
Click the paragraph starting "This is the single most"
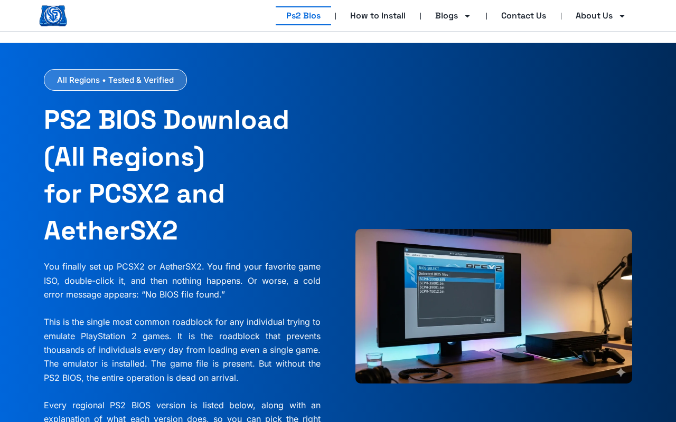182,350
